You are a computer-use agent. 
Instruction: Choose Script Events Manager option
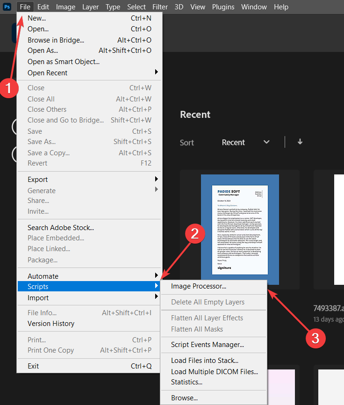coord(208,345)
